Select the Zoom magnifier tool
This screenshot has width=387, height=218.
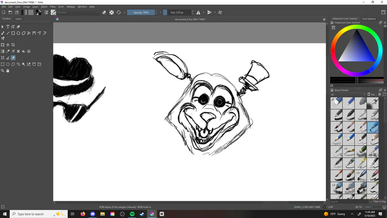click(x=3, y=71)
